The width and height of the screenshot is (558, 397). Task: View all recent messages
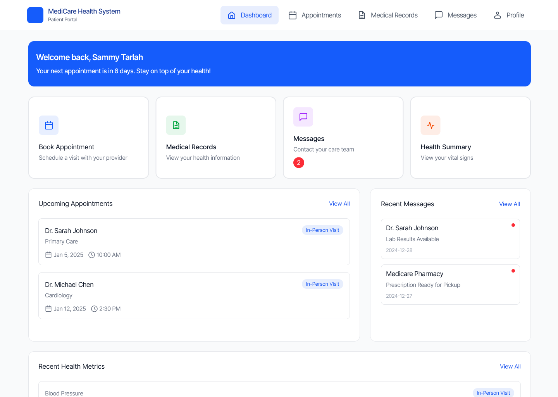click(509, 204)
